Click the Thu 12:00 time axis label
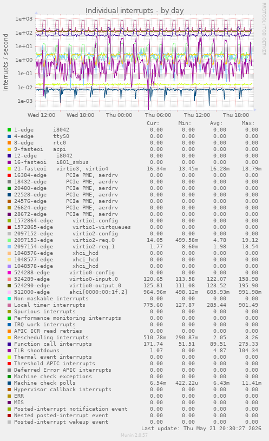 point(197,115)
